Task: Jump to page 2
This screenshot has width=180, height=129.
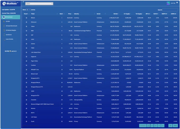Action: tap(152, 126)
